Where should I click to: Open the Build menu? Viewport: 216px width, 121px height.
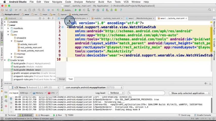point(101,2)
